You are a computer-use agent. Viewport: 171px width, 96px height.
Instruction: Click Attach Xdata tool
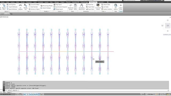[106, 5]
